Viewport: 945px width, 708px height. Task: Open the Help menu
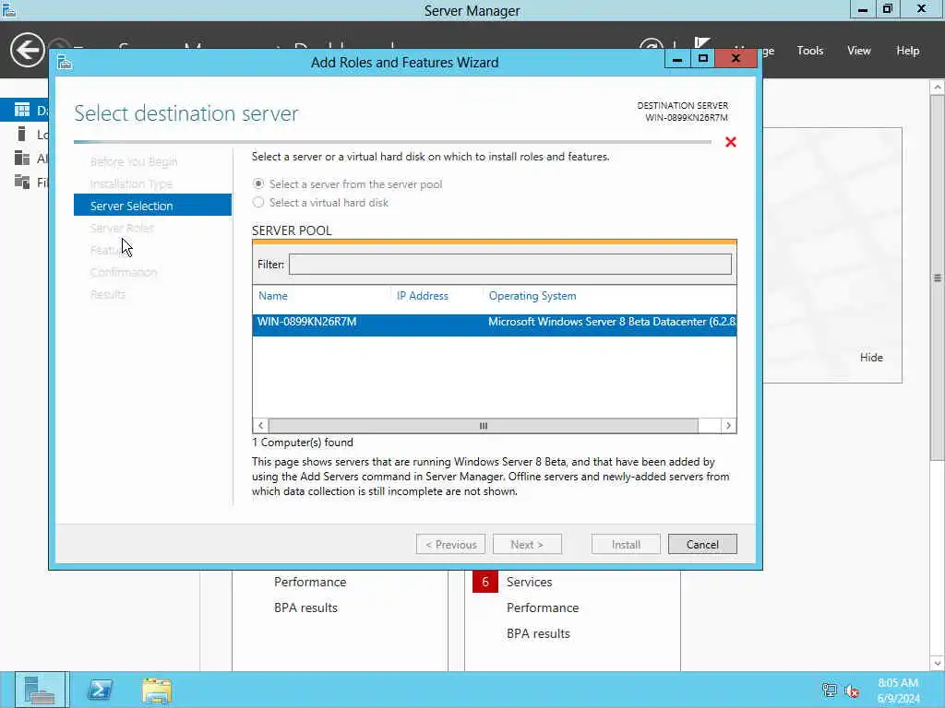click(908, 51)
